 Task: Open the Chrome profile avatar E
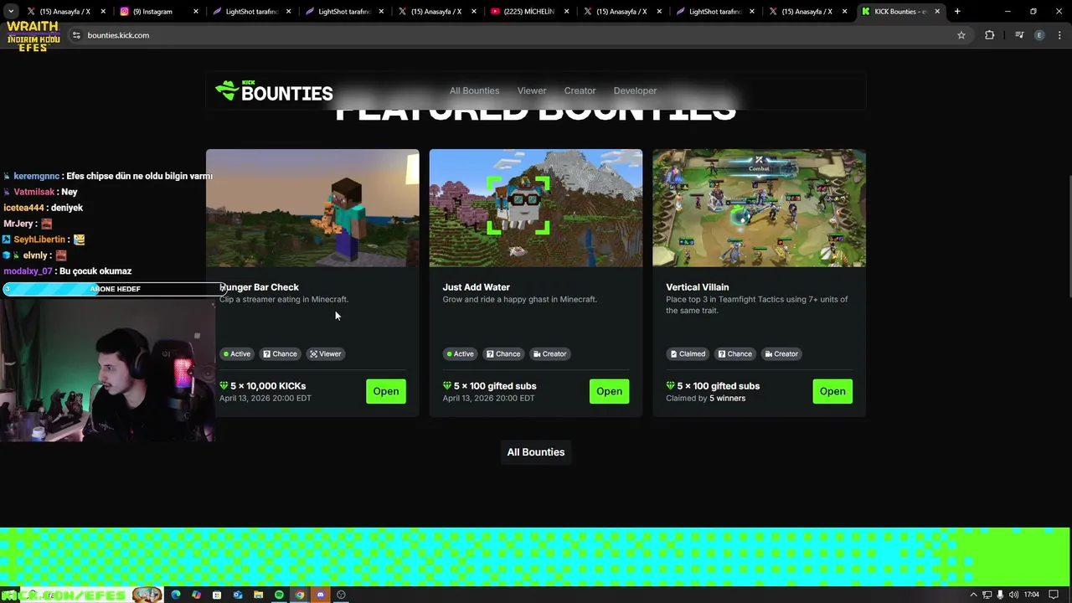point(1039,35)
